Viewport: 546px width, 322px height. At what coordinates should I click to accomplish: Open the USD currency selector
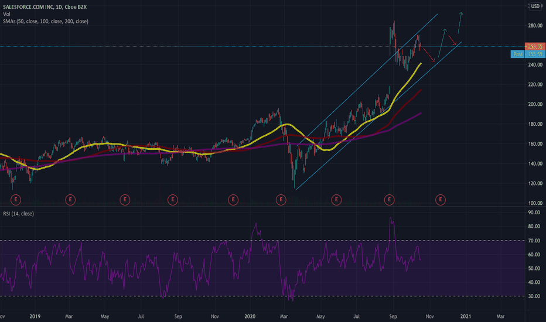click(535, 6)
